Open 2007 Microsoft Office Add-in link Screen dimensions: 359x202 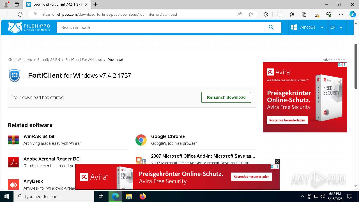click(203, 156)
